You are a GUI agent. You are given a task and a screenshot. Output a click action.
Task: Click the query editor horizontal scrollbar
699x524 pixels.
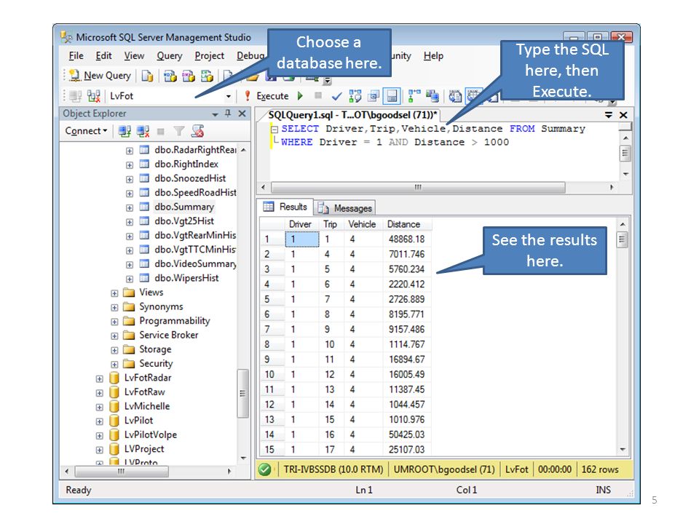click(418, 187)
